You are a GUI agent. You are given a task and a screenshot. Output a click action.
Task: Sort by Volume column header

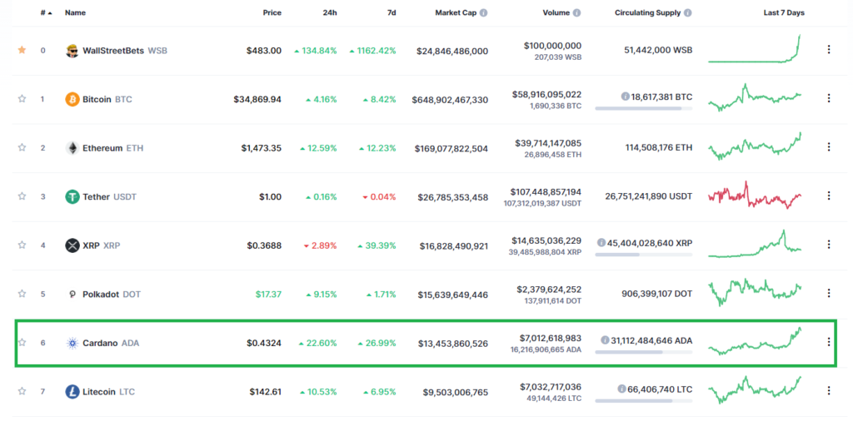tap(556, 12)
